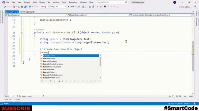
Task: Open the Error List panel tab
Action: [9, 99]
